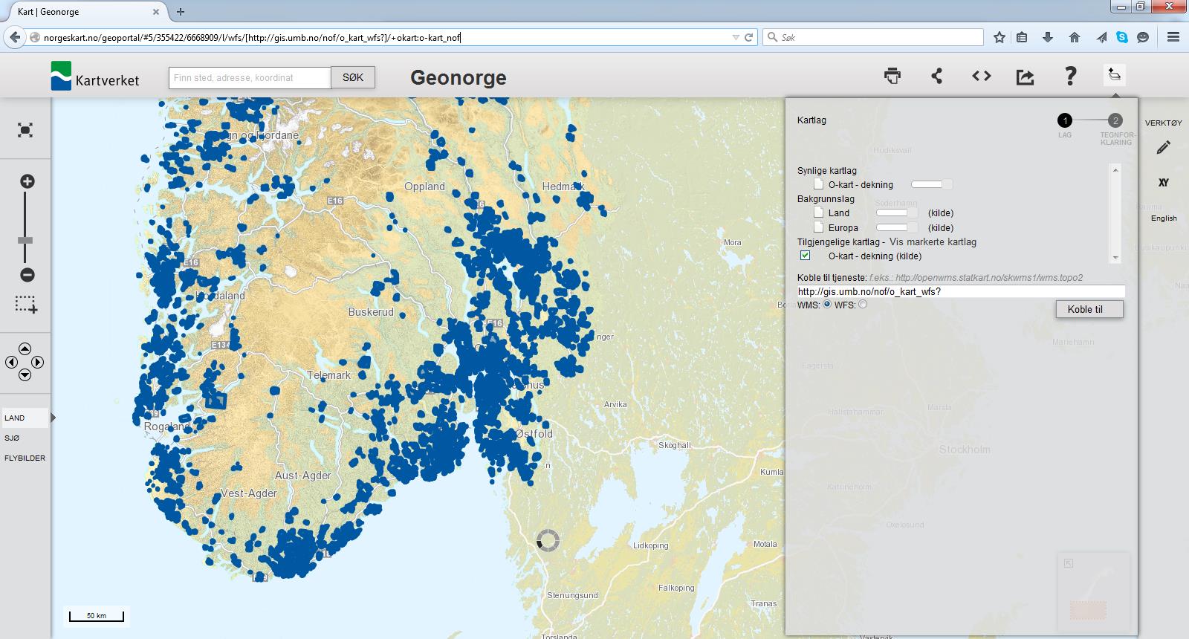Go to step 1 LAG
Viewport: 1189px width, 639px height.
coord(1065,120)
